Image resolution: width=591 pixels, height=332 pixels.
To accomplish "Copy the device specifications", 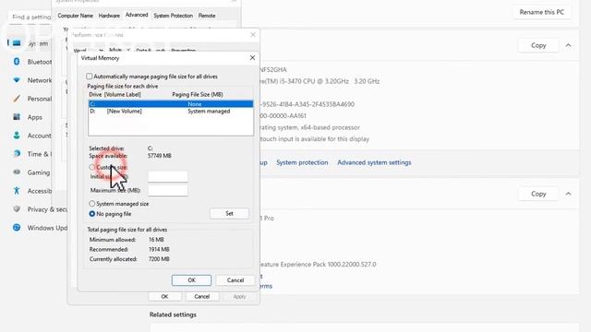I will (538, 45).
